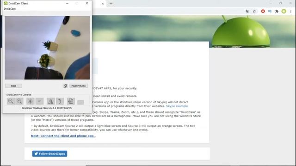Open the pop-out preview icon beside Mute Preview
This screenshot has height=166, width=296.
(65, 86)
